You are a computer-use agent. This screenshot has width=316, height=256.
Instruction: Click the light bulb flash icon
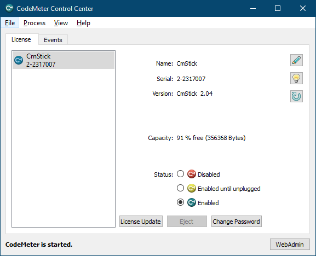[296, 78]
